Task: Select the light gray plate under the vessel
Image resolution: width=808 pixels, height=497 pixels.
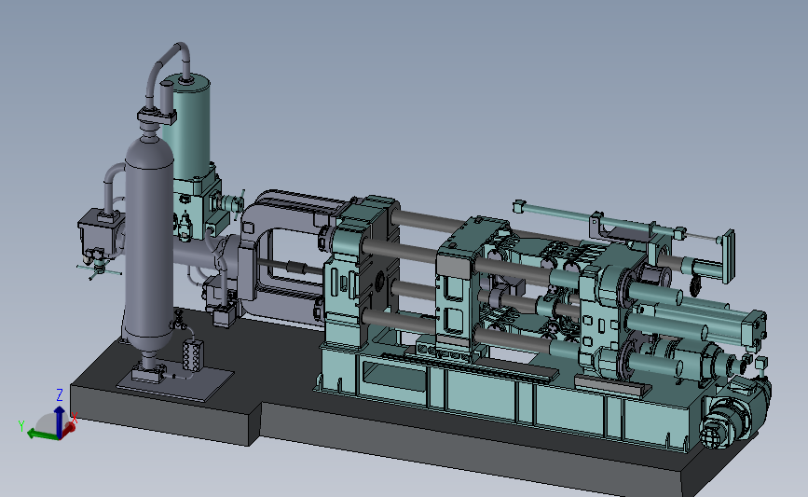Action: click(175, 381)
